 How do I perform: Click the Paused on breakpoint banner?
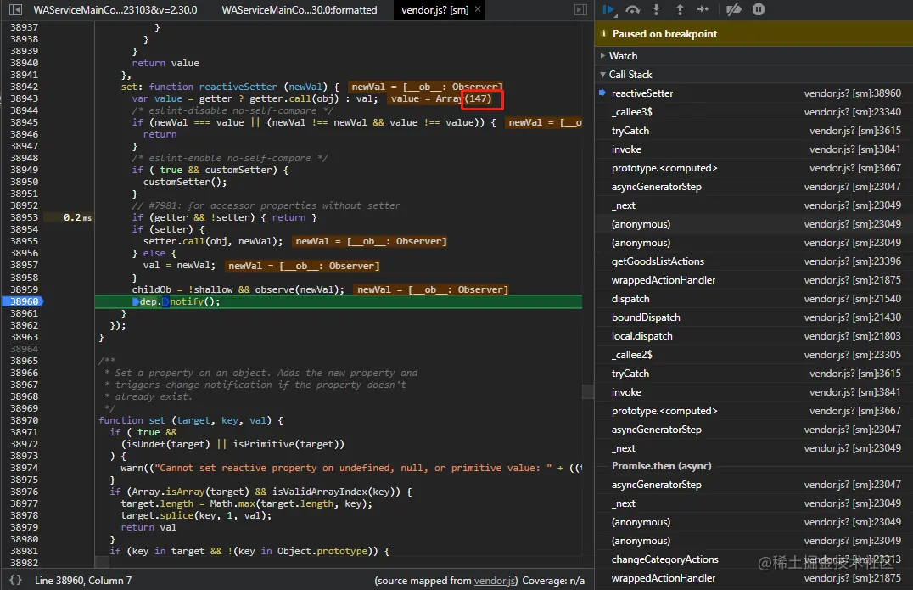(x=754, y=34)
